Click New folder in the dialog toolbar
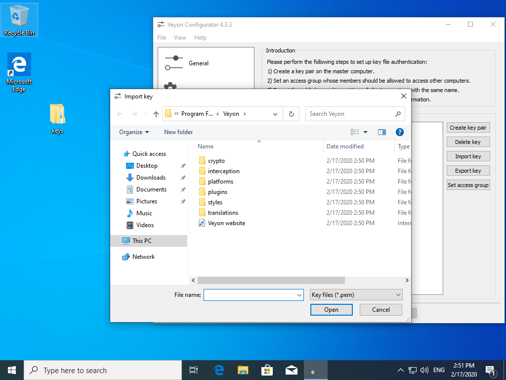Image resolution: width=506 pixels, height=380 pixels. coord(178,132)
